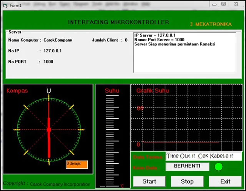Click the Grafik Suhu label
The height and width of the screenshot is (191, 246).
pos(153,91)
